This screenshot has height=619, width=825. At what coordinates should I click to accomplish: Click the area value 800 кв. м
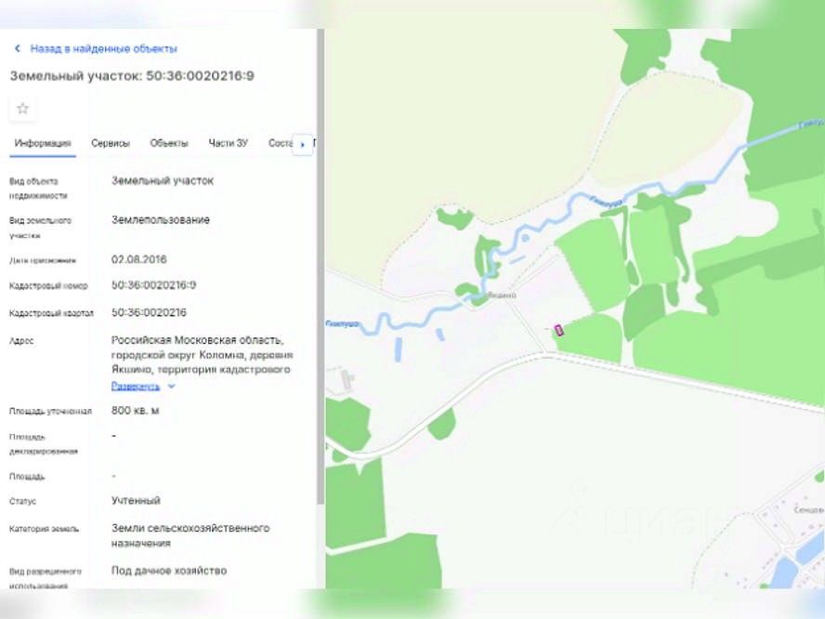[136, 411]
